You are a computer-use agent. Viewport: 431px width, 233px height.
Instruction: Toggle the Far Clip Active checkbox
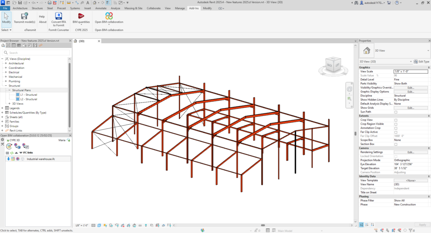coord(396,132)
